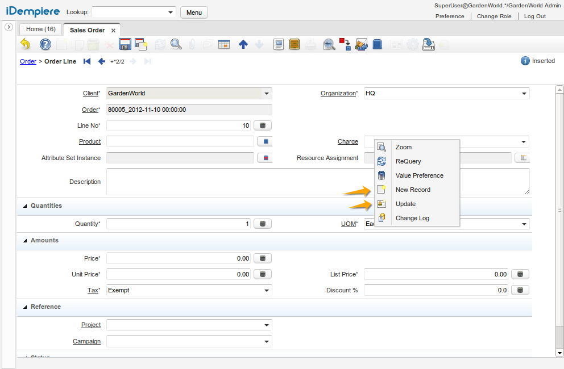Open the grid toggle icon in the toolbar
The image size is (564, 369).
click(x=223, y=44)
